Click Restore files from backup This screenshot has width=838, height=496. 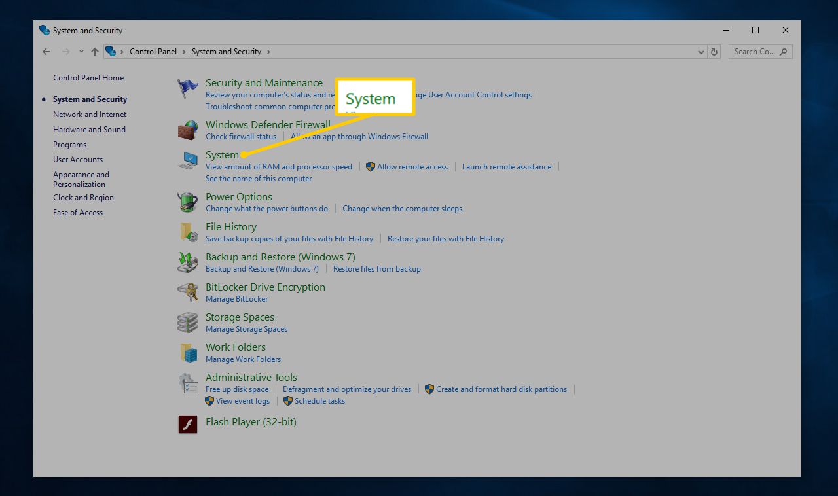coord(377,269)
